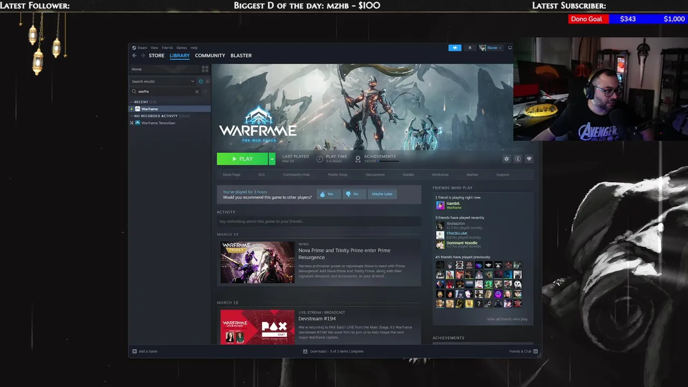Click View all friends who play
688x387 pixels.
coord(507,319)
